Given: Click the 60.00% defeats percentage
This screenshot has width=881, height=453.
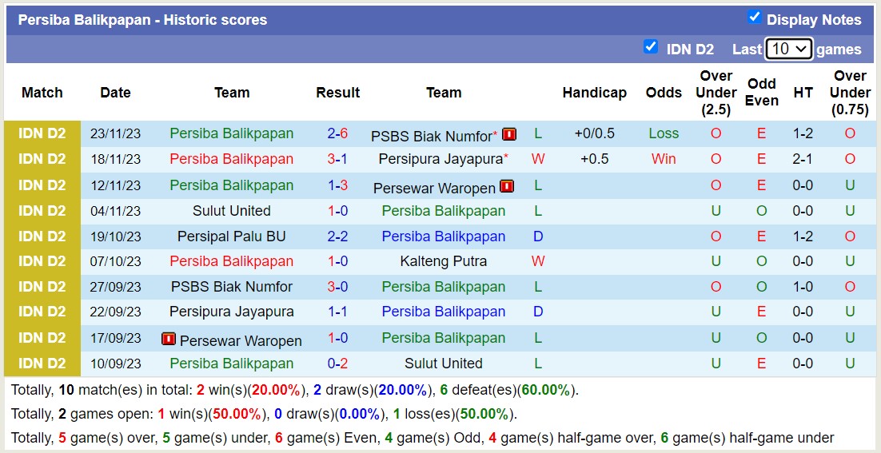Looking at the screenshot, I should (x=544, y=390).
